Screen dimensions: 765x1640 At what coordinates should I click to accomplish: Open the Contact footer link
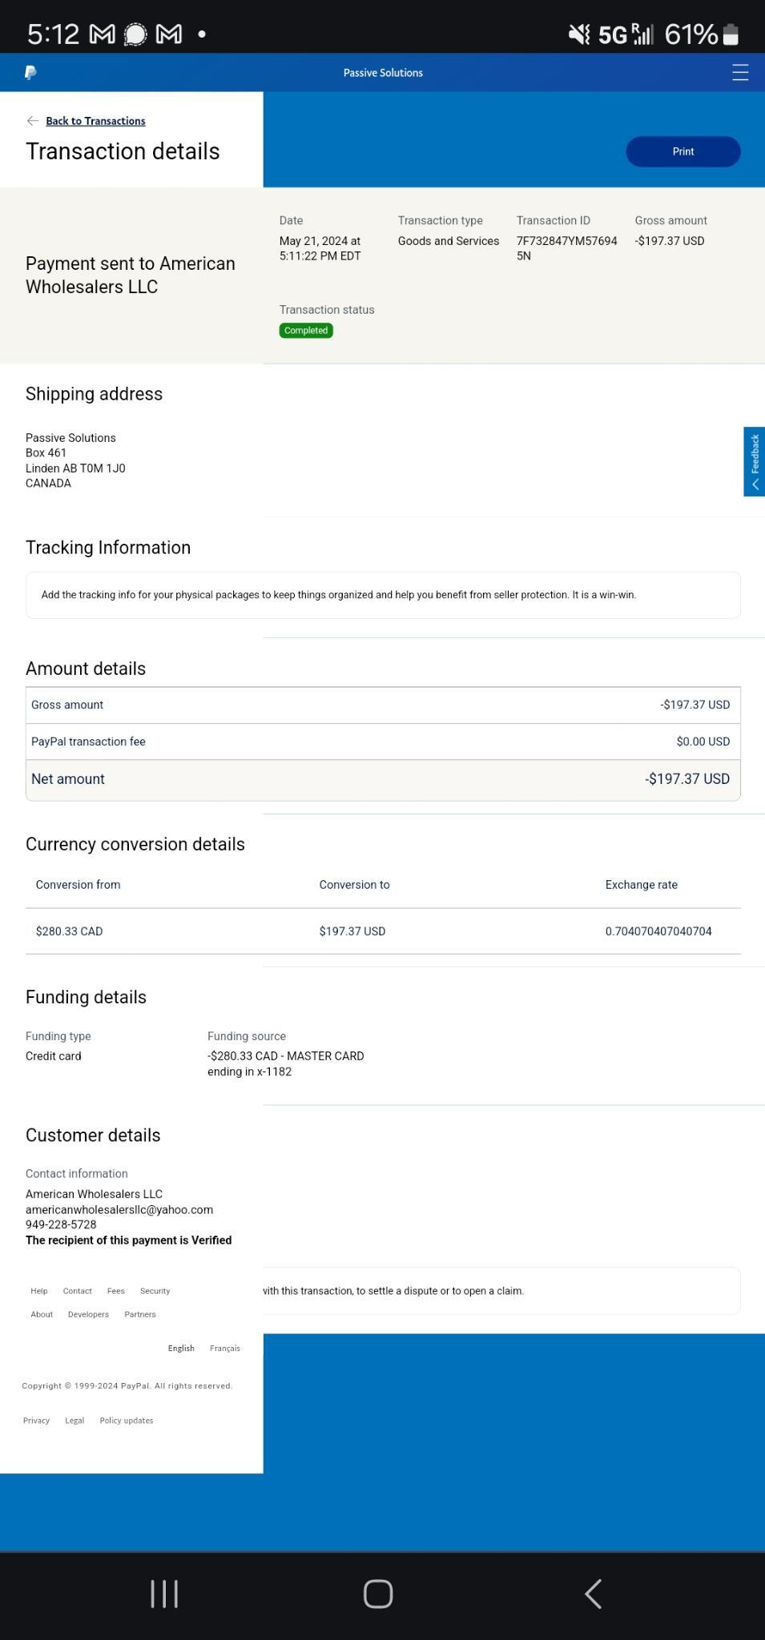point(77,1291)
